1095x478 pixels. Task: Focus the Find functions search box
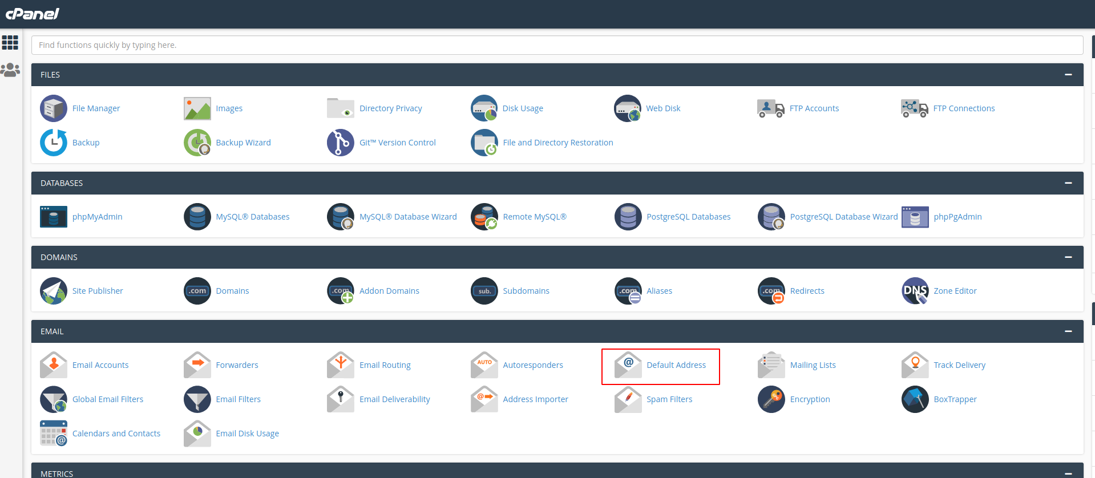coord(557,45)
